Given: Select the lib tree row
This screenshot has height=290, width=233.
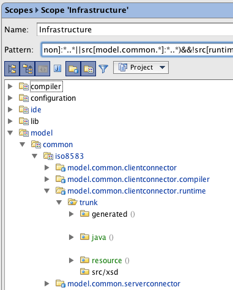Looking at the screenshot, I should pyautogui.click(x=35, y=121).
